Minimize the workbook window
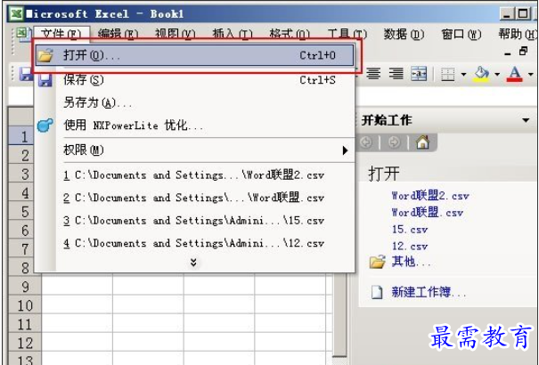539x365 pixels. 508,53
